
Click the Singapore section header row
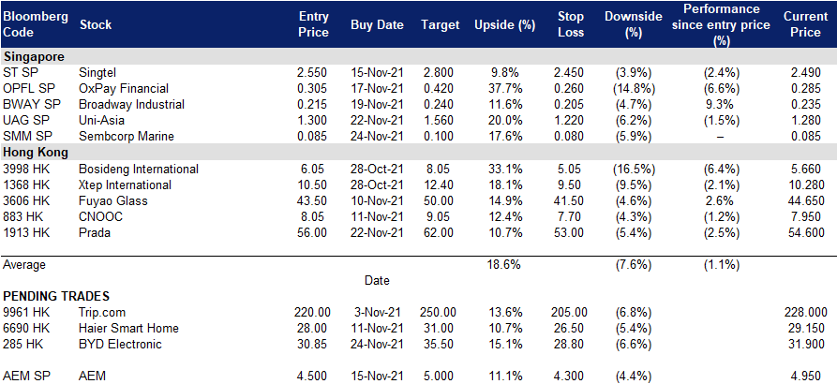(x=418, y=56)
